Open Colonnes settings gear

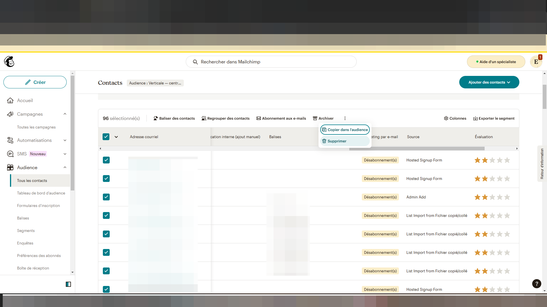click(x=446, y=118)
